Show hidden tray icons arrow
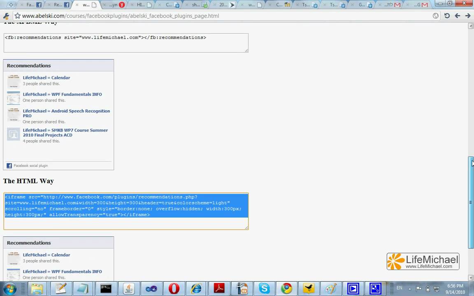474x296 pixels. coord(410,289)
